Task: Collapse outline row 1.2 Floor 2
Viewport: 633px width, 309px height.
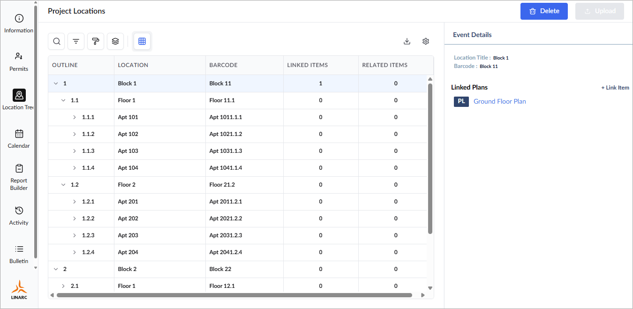Action: (x=63, y=185)
